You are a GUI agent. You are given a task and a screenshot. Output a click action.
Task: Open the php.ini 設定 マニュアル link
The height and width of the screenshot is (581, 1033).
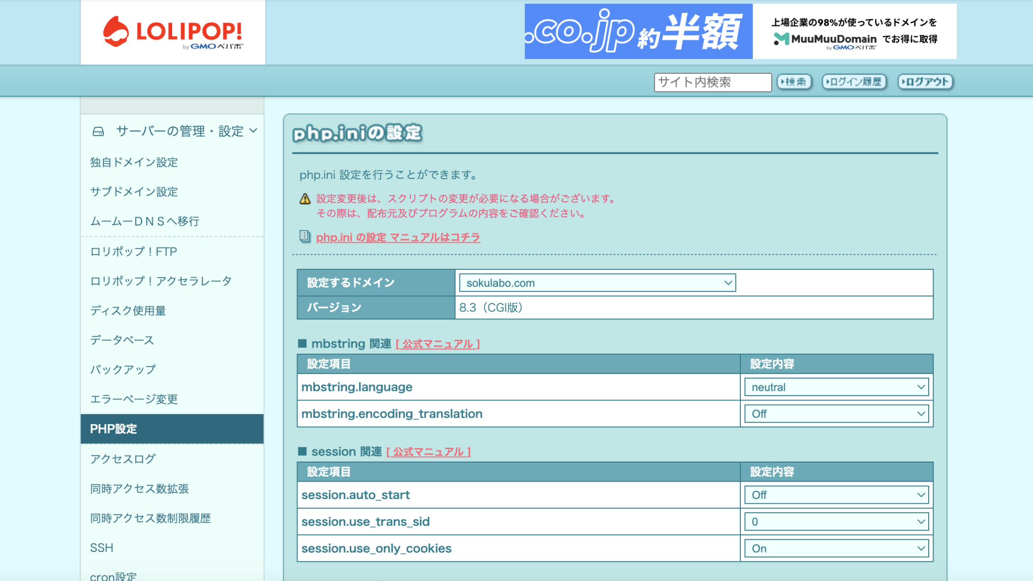(x=397, y=237)
